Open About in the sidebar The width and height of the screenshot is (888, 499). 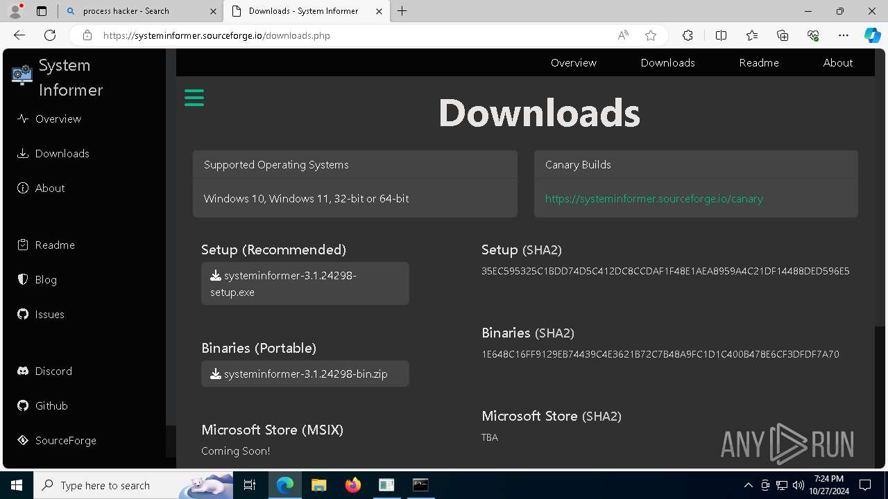click(50, 189)
